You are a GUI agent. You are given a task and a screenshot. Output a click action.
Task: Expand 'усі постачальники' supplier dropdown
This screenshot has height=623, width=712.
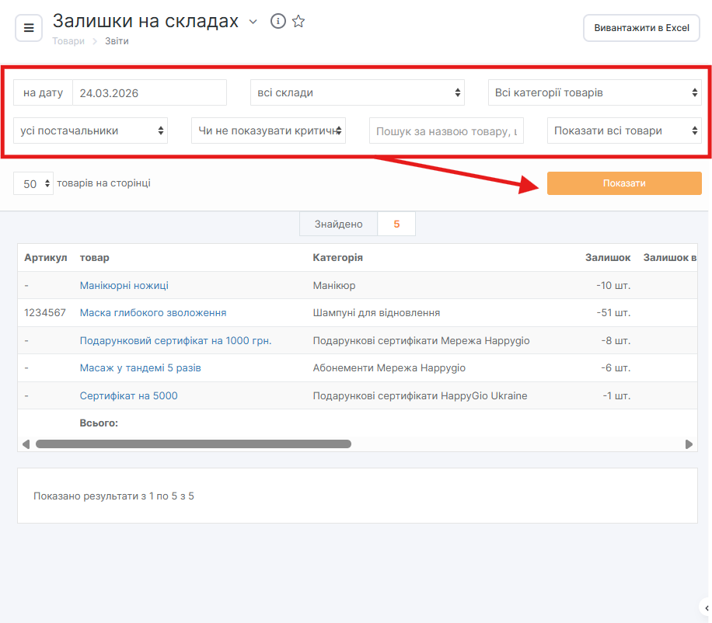click(x=90, y=131)
